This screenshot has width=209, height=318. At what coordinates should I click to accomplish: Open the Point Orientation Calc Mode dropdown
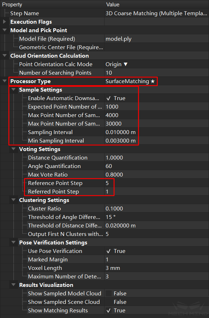(x=117, y=64)
